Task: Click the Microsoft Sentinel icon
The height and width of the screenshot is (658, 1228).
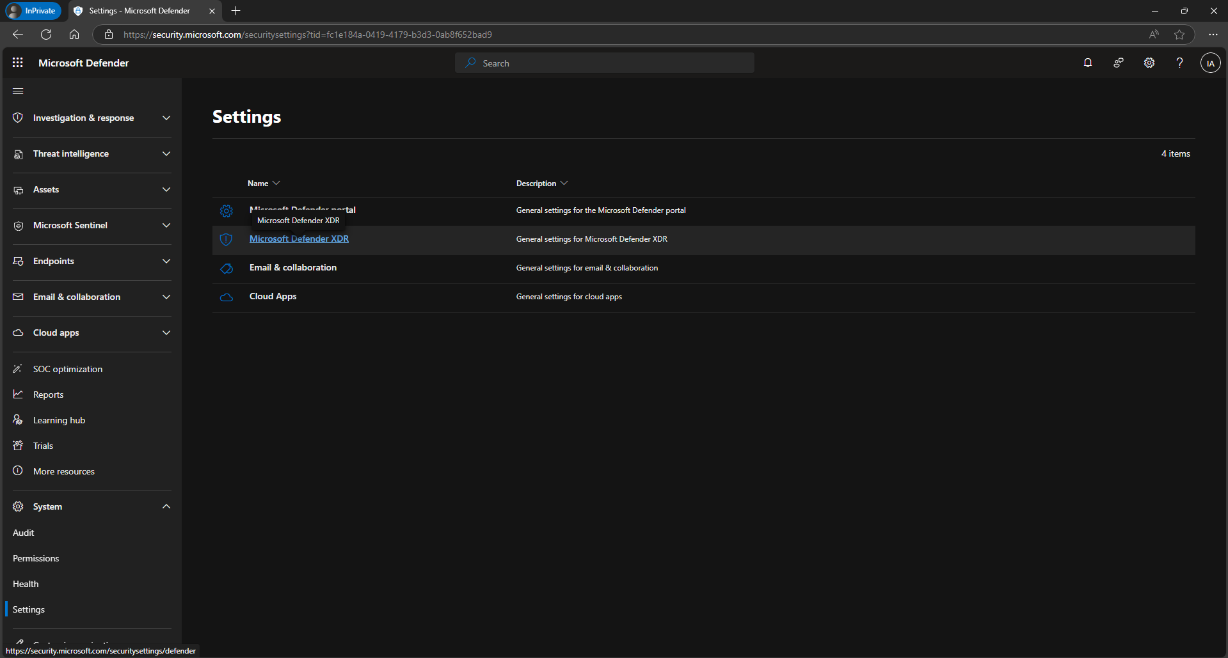Action: point(18,226)
